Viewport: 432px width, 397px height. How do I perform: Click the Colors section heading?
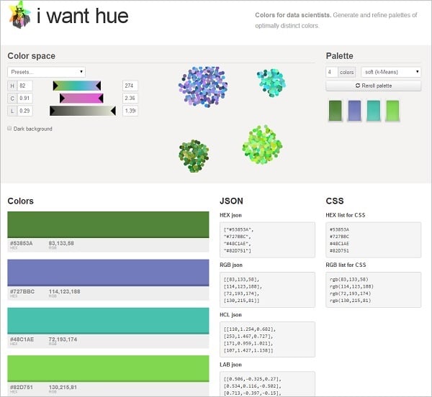tap(20, 201)
